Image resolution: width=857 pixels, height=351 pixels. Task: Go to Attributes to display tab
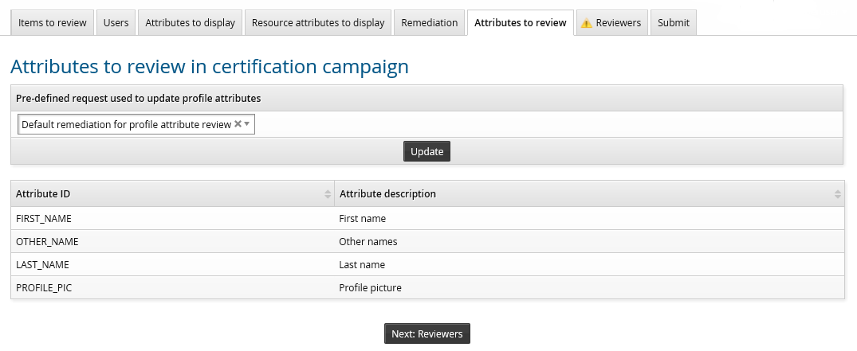coord(190,23)
